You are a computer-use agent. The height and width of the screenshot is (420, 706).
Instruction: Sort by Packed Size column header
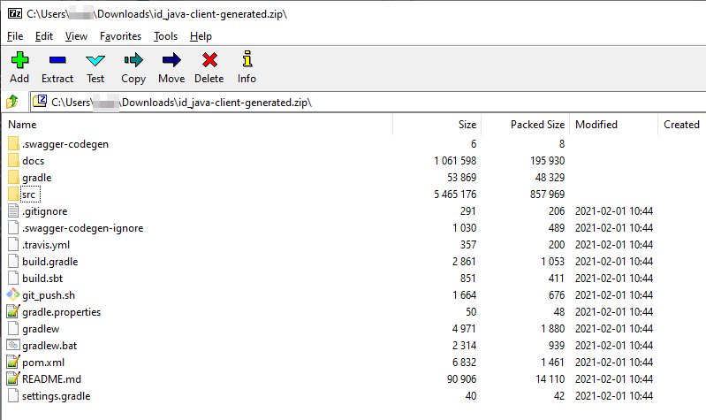click(537, 125)
